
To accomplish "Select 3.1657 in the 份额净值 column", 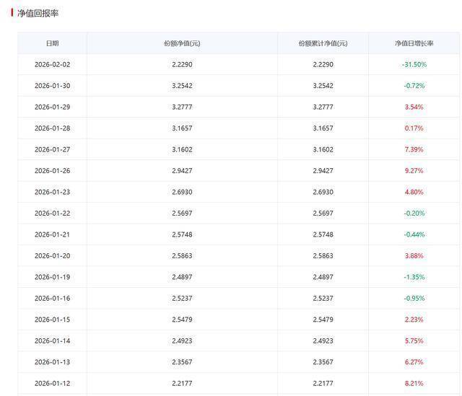I will pos(182,128).
